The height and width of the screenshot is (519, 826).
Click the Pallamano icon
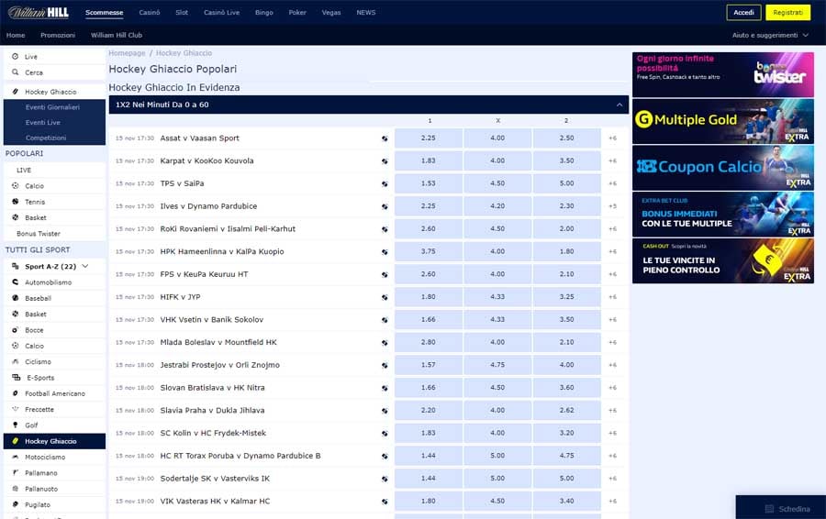[x=15, y=472]
